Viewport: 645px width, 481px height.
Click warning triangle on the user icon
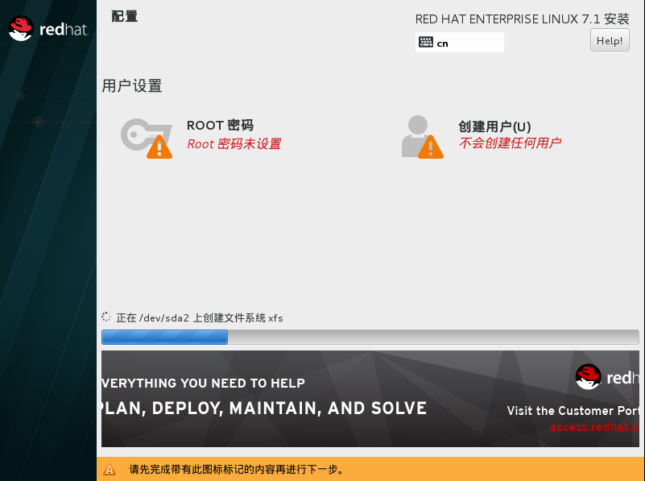431,147
